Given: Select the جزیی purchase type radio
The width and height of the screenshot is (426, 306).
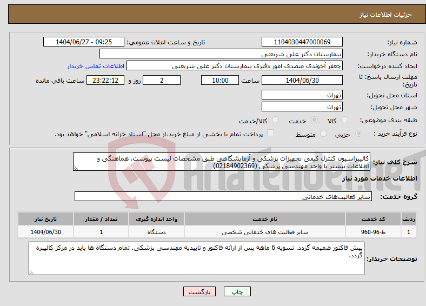Looking at the screenshot, I should pos(358,134).
